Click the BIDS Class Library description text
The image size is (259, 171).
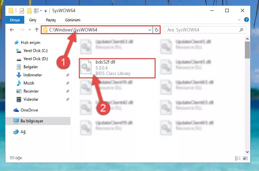point(113,73)
